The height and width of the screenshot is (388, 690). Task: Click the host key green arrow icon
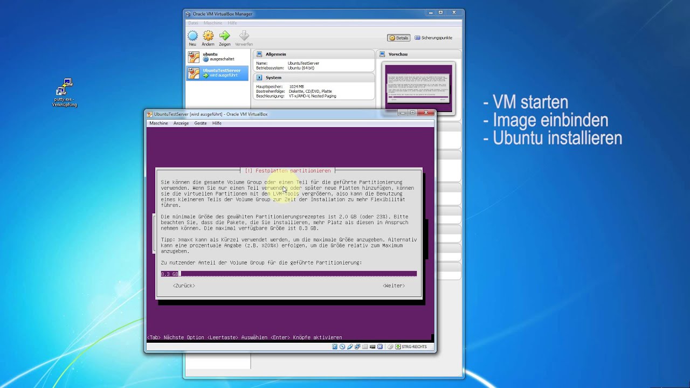point(398,347)
